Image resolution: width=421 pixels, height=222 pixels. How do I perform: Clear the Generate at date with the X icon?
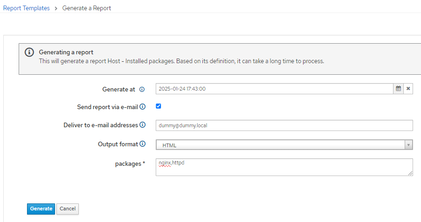(x=408, y=89)
